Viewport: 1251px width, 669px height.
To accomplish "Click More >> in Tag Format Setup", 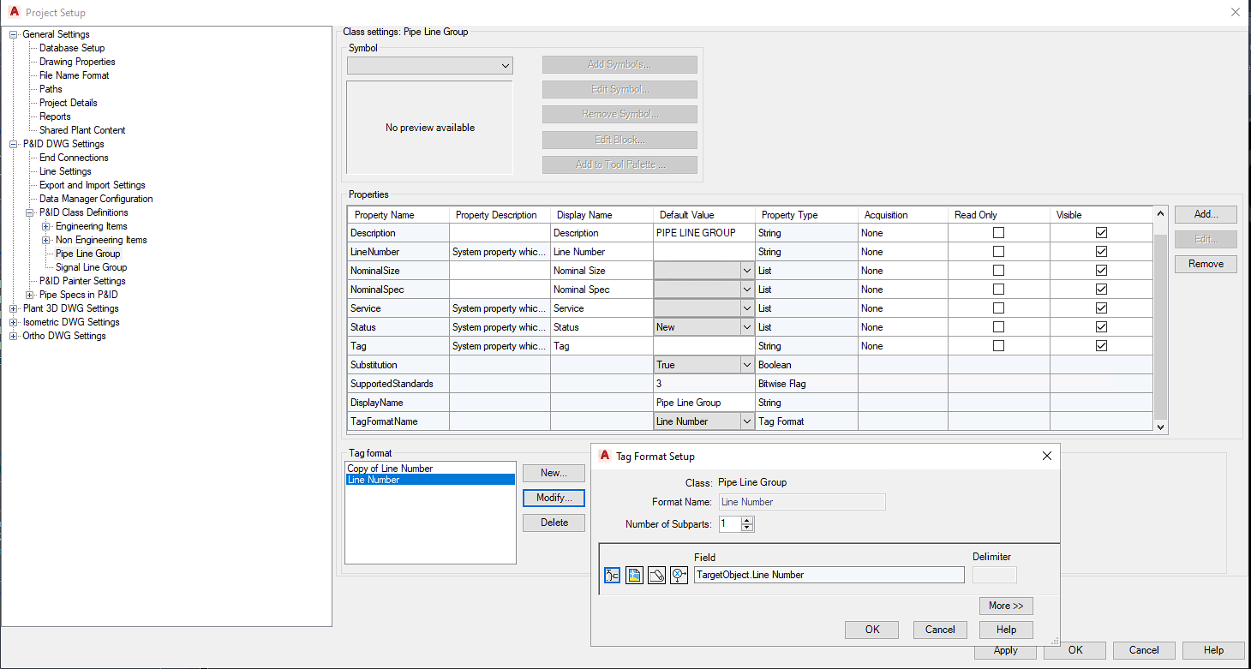I will [x=1005, y=606].
